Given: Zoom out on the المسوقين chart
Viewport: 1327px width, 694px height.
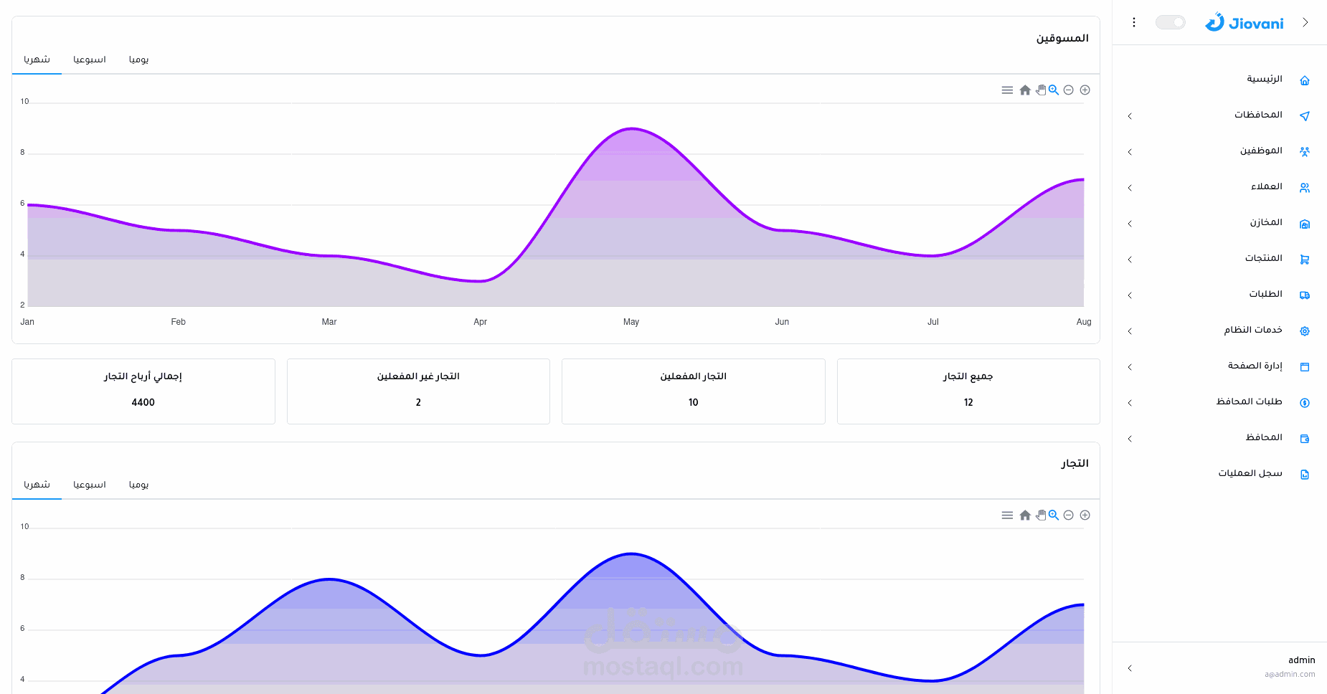Looking at the screenshot, I should pos(1069,90).
